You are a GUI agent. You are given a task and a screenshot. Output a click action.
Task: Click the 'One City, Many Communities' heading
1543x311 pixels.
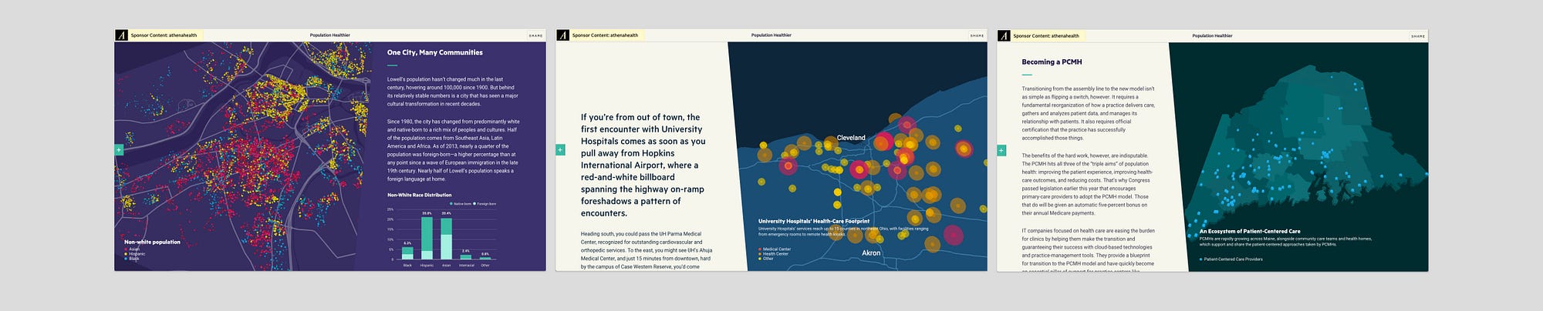click(435, 52)
